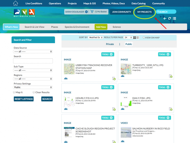Switch to grid view icon
190x143 pixels.
(134, 38)
